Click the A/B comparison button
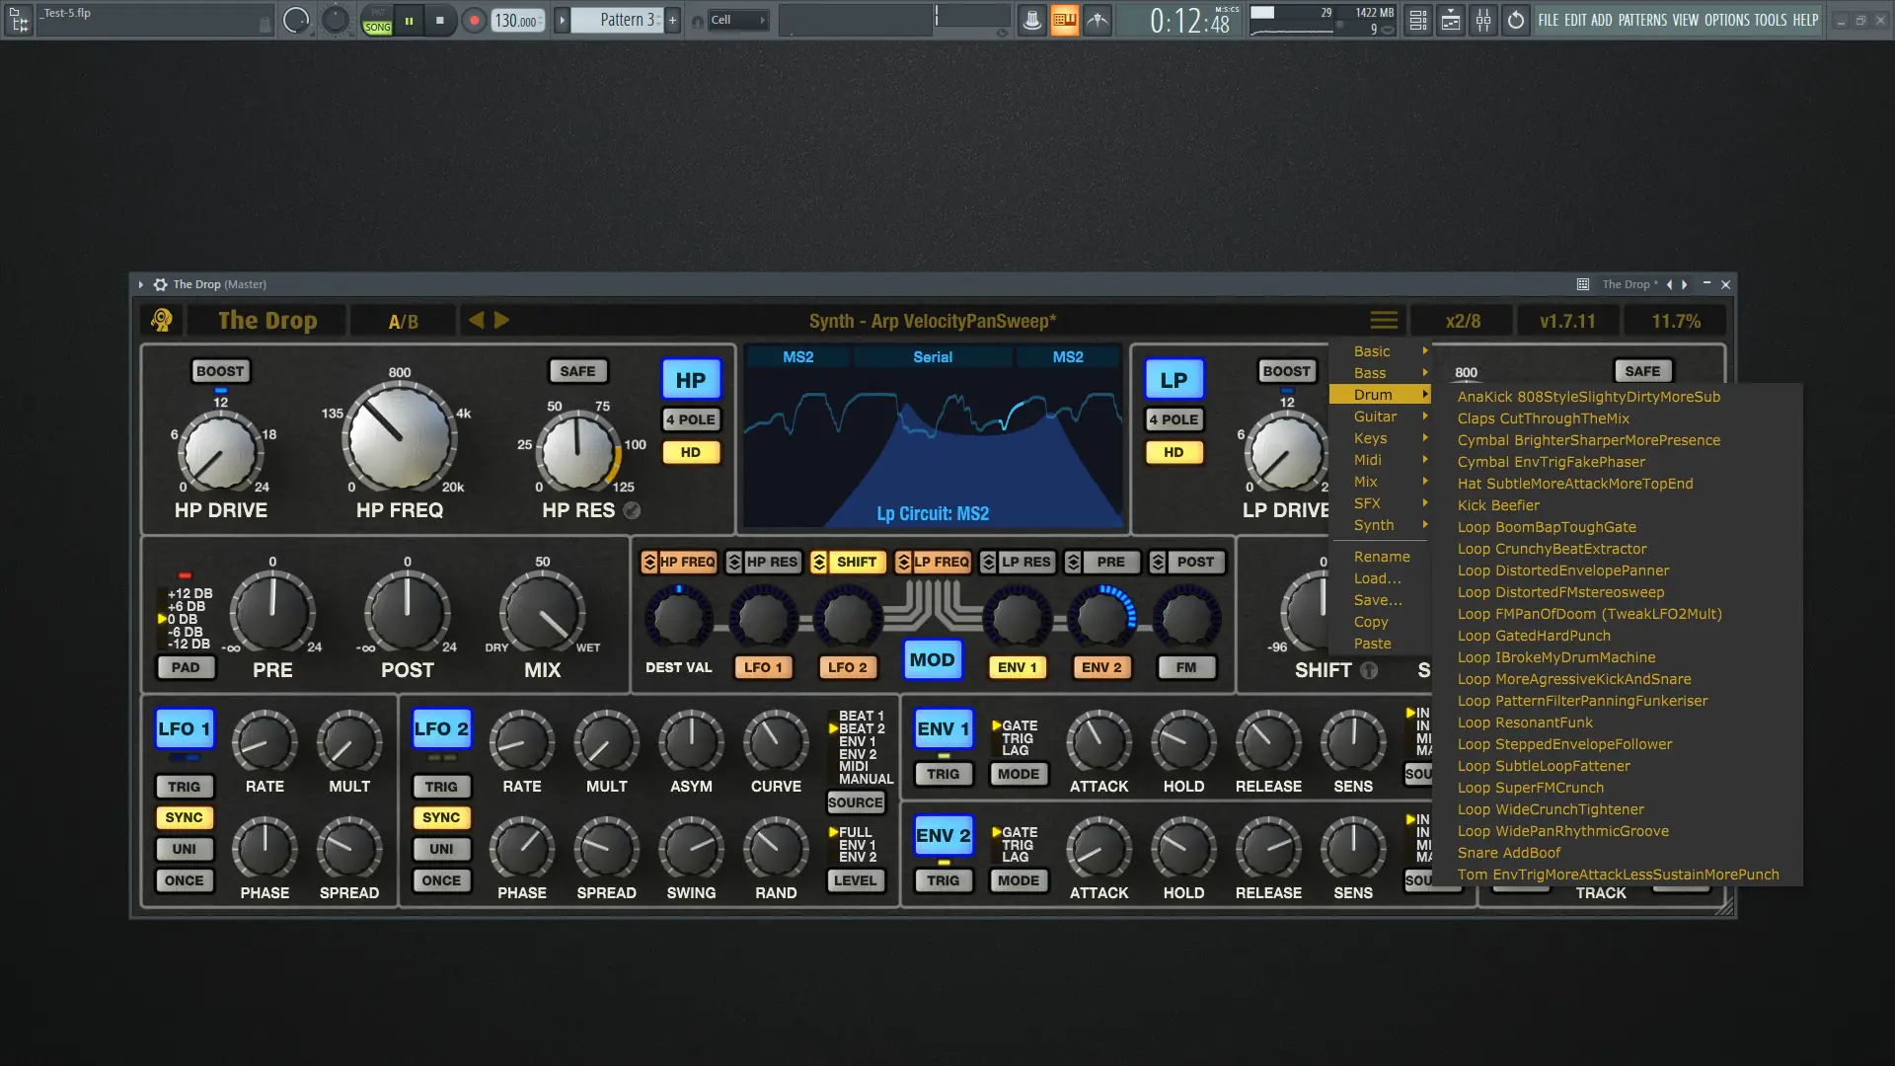 pyautogui.click(x=403, y=321)
